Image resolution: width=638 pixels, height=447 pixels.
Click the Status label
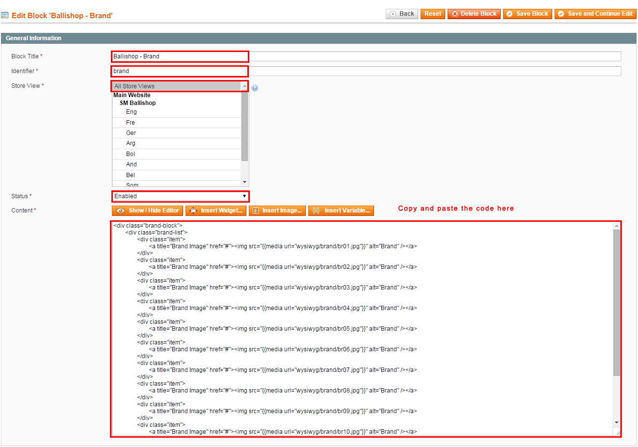tap(22, 196)
